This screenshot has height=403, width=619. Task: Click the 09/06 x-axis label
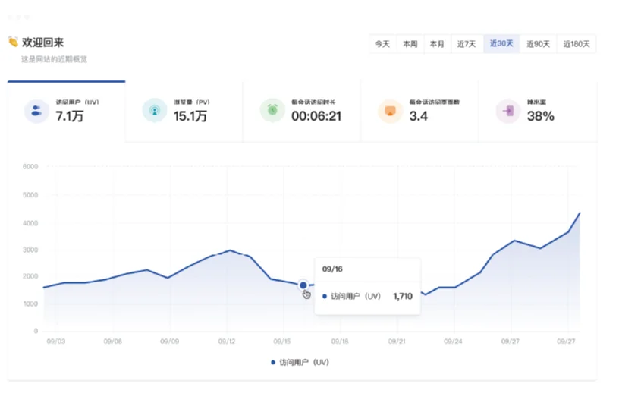point(112,341)
